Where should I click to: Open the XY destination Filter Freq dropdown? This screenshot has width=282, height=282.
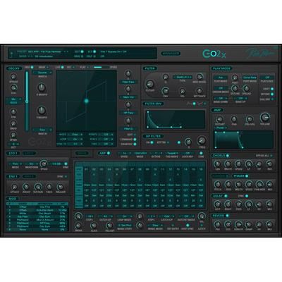pyautogui.click(x=128, y=82)
